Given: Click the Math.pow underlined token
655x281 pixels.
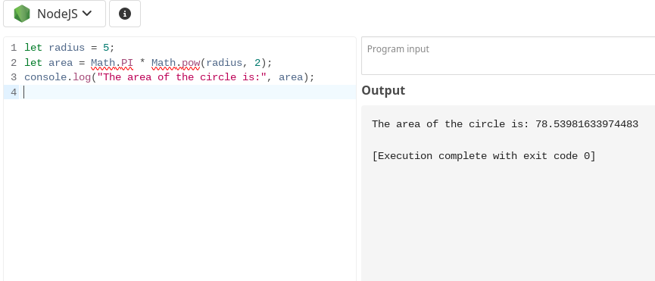Looking at the screenshot, I should (x=176, y=63).
